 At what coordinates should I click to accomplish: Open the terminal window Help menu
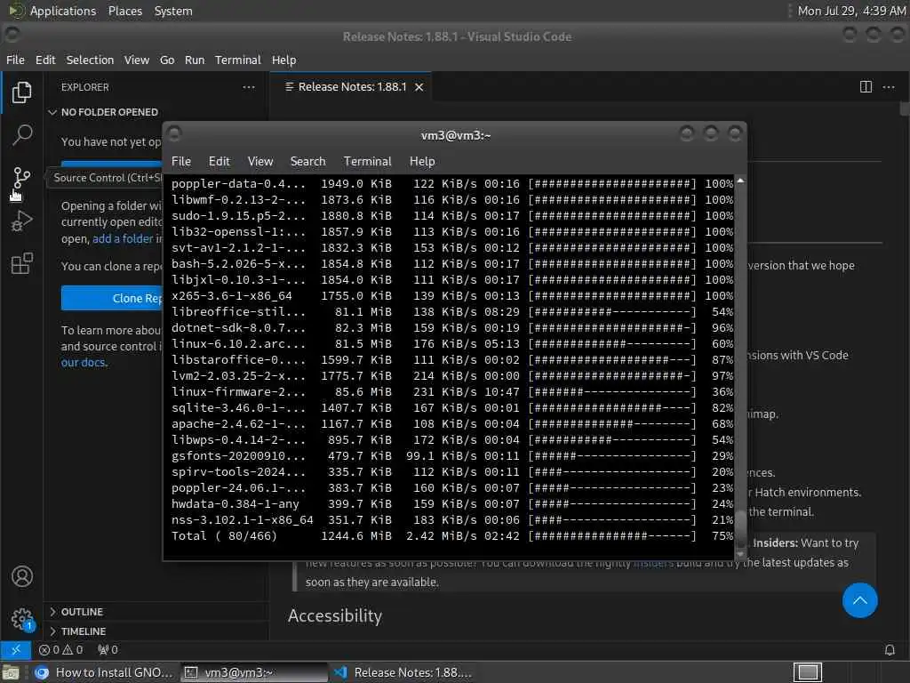pyautogui.click(x=422, y=162)
